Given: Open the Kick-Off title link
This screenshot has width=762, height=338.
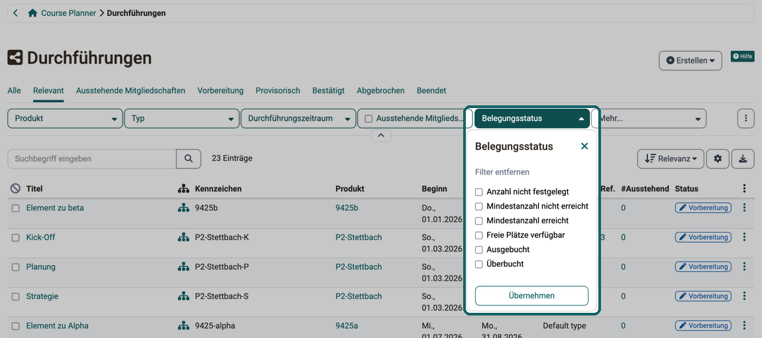Looking at the screenshot, I should (x=41, y=237).
